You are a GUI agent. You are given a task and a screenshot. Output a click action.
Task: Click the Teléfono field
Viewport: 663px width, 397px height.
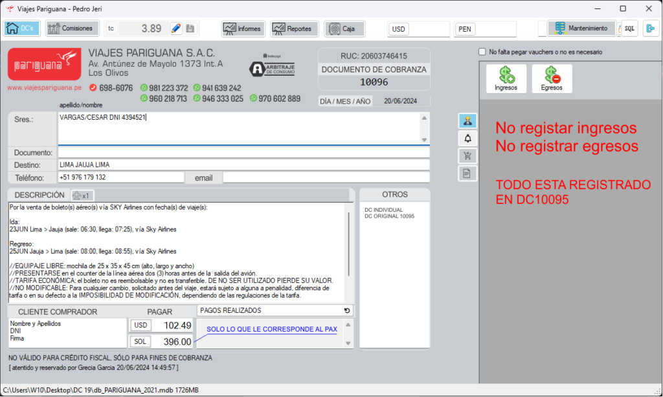[x=121, y=177]
